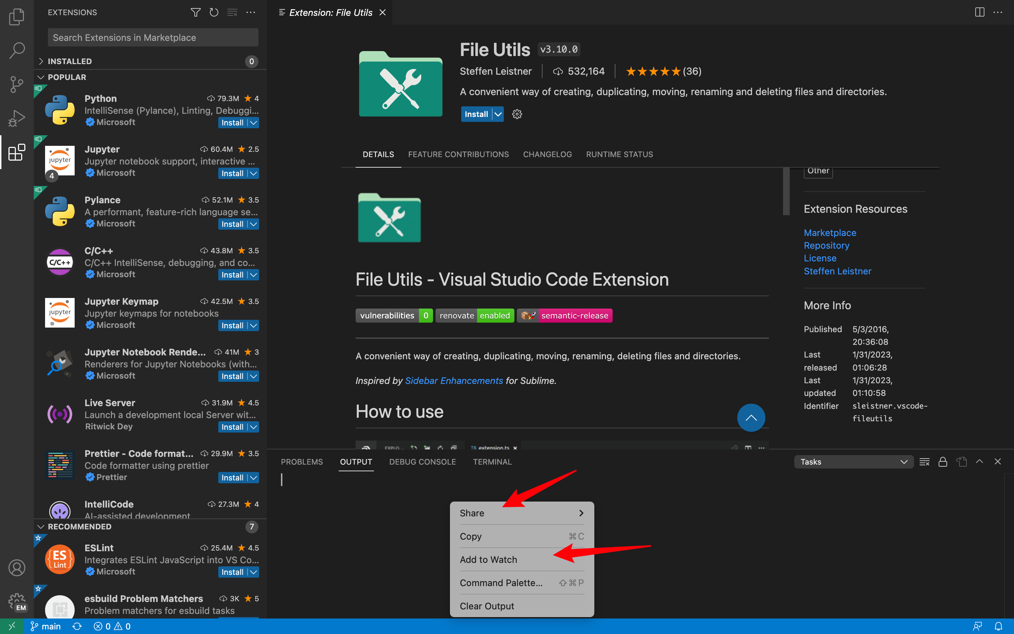Viewport: 1014px width, 634px height.
Task: Open notifications bell in status bar
Action: pos(999,626)
